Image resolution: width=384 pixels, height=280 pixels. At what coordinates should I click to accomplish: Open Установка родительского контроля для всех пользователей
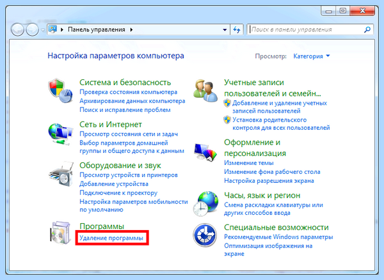pos(281,124)
